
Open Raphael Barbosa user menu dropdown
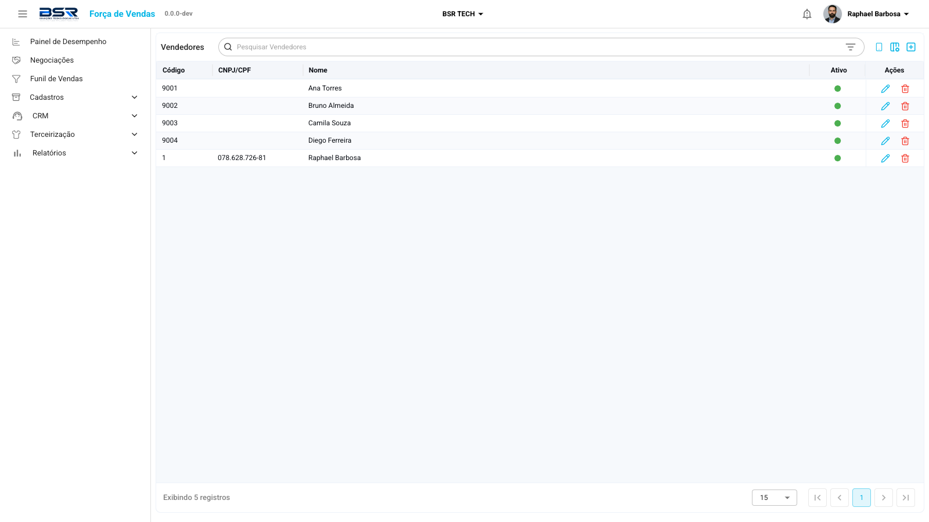point(878,14)
